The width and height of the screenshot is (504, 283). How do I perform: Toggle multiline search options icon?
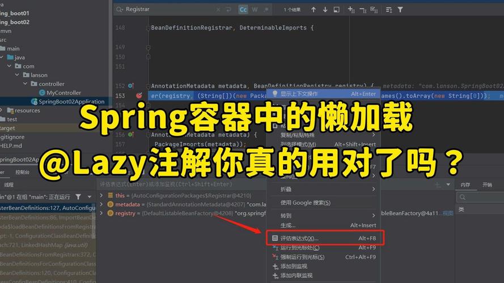(x=389, y=10)
